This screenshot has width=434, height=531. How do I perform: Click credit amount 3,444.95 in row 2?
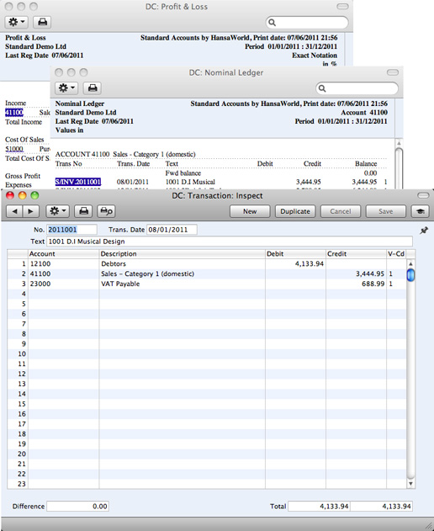pyautogui.click(x=356, y=273)
